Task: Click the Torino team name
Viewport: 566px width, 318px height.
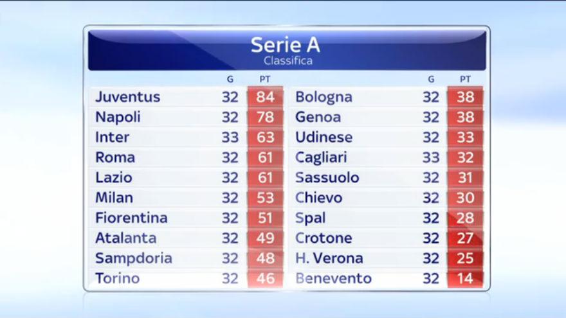Action: coord(117,278)
